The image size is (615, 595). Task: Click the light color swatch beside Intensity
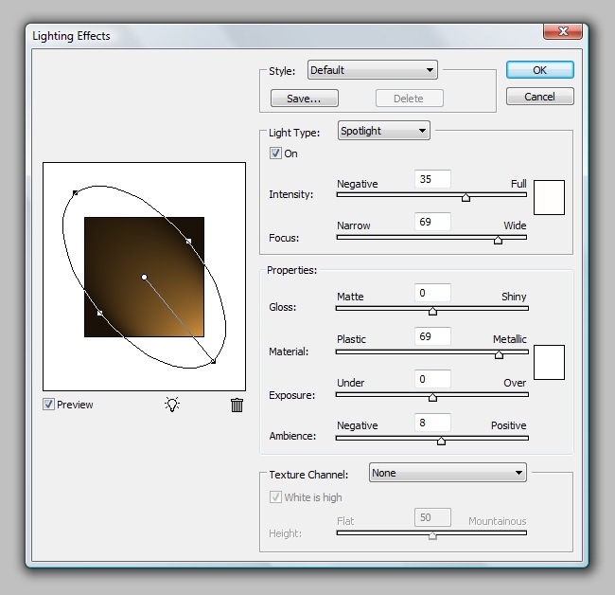click(x=549, y=197)
